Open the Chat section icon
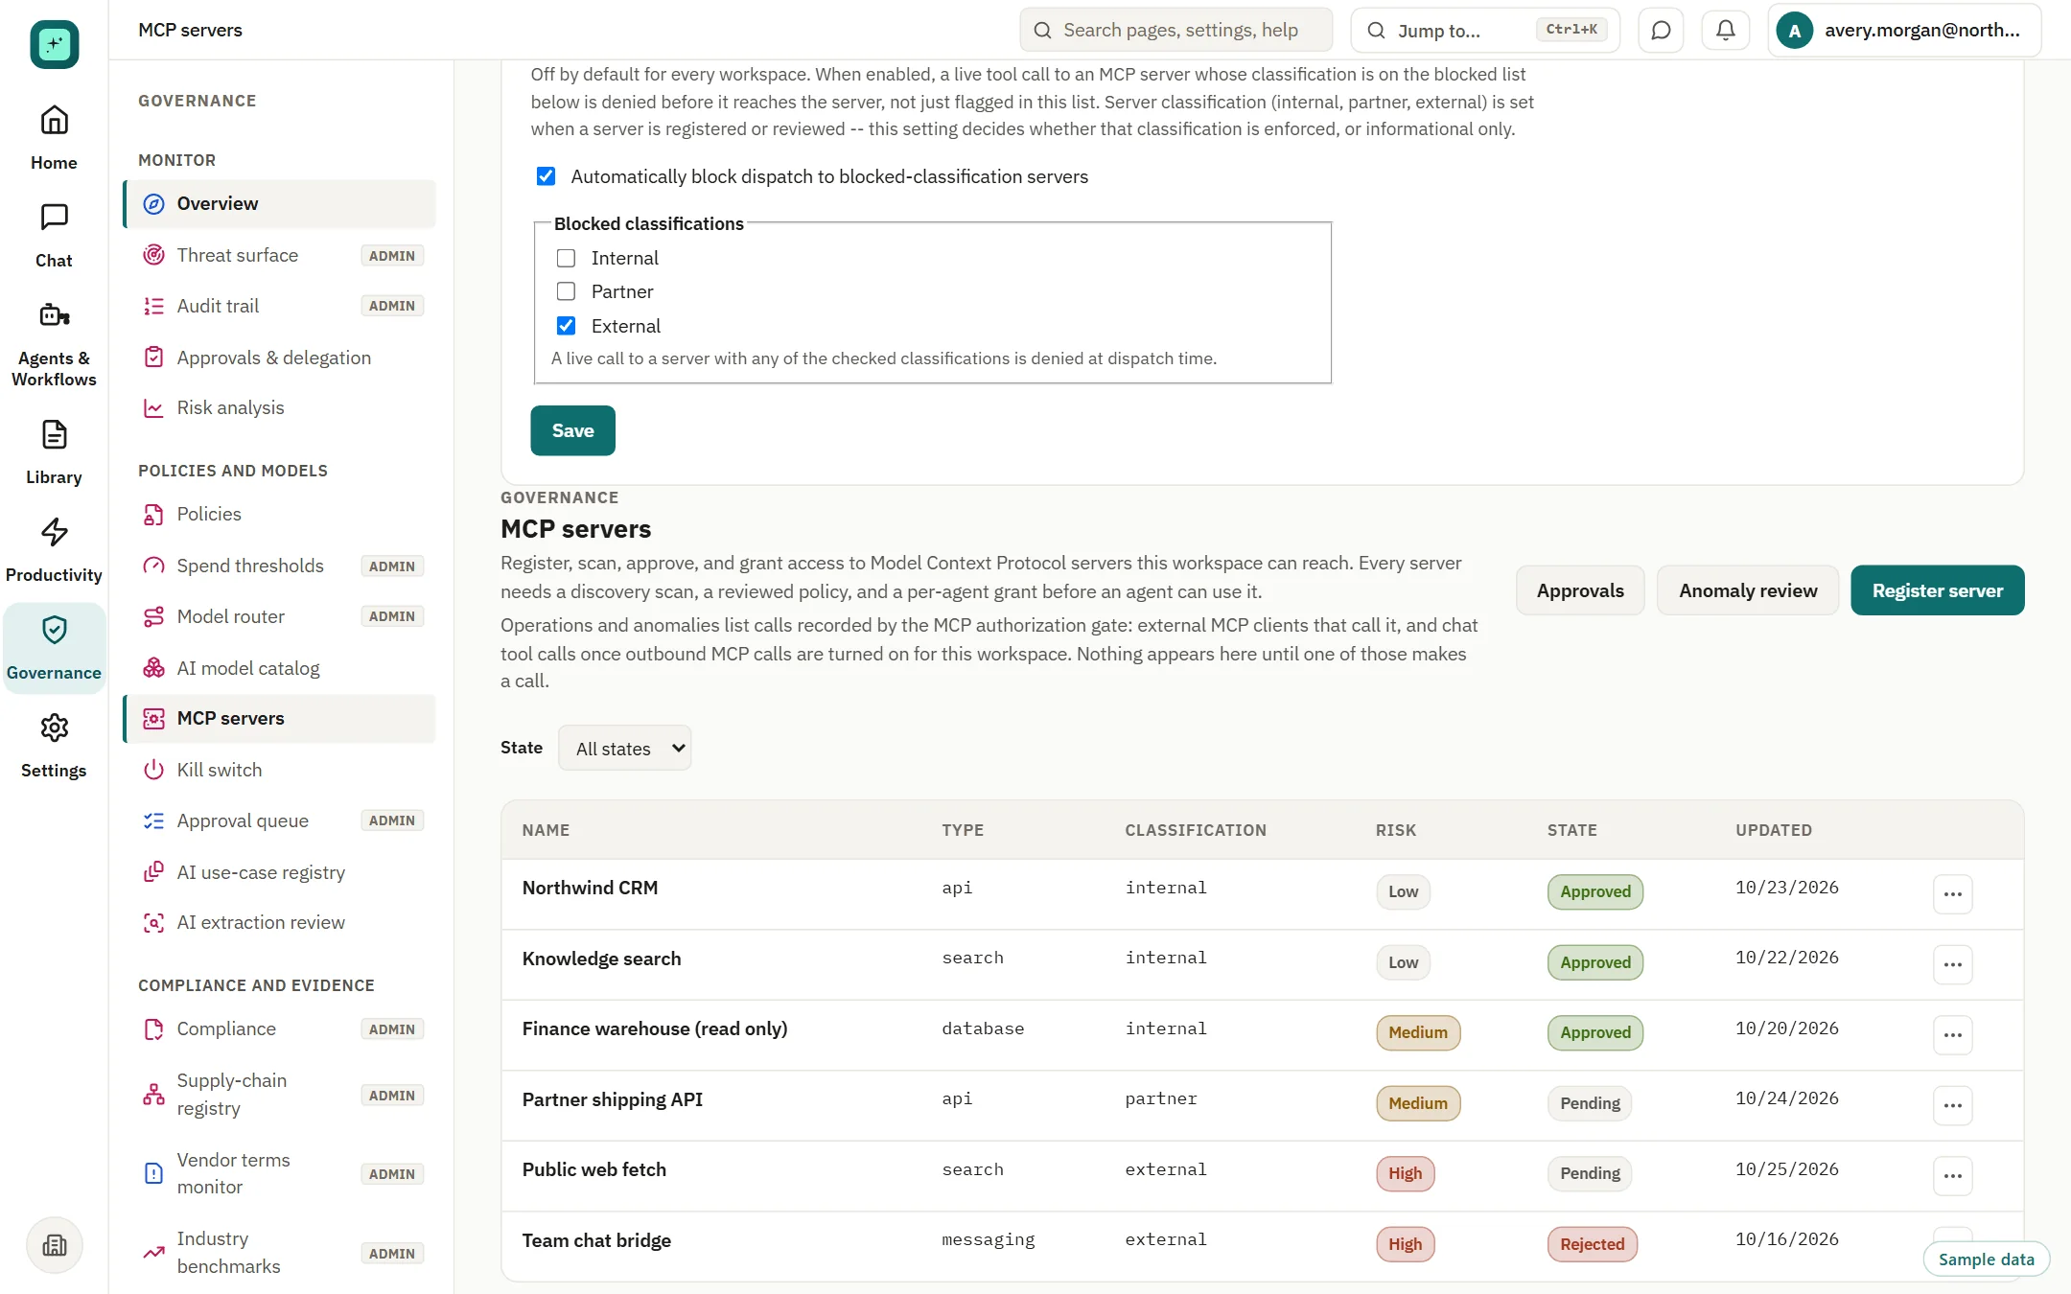2071x1294 pixels. point(54,235)
